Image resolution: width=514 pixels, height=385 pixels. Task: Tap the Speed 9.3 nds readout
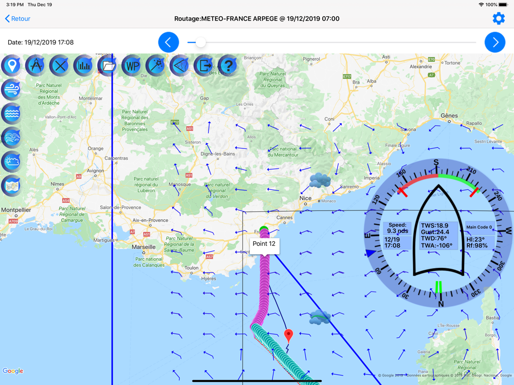pos(397,228)
